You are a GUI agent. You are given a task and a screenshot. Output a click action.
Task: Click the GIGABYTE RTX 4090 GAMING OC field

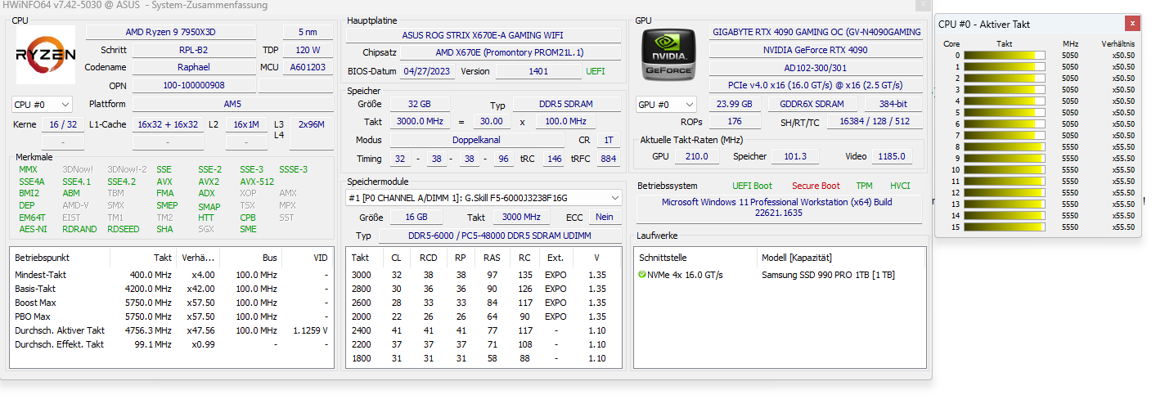tap(816, 32)
